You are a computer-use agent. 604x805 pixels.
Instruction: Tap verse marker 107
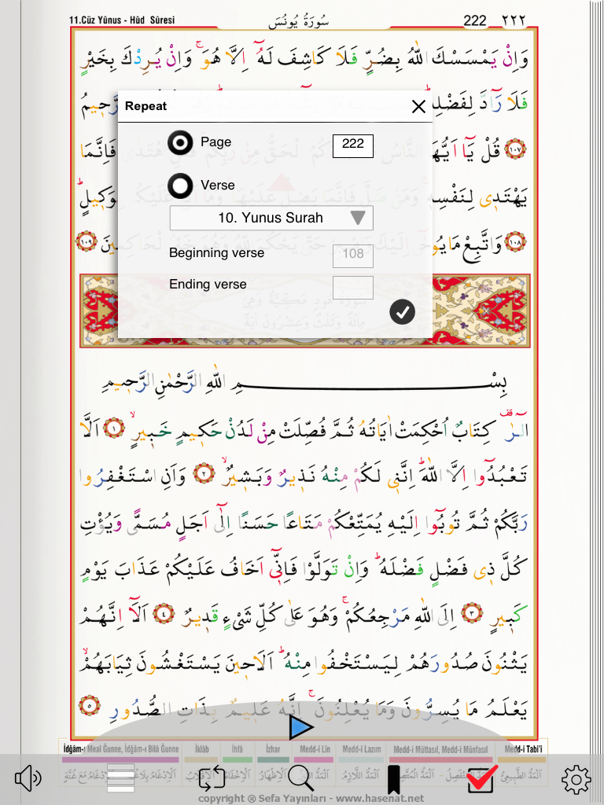click(x=514, y=149)
